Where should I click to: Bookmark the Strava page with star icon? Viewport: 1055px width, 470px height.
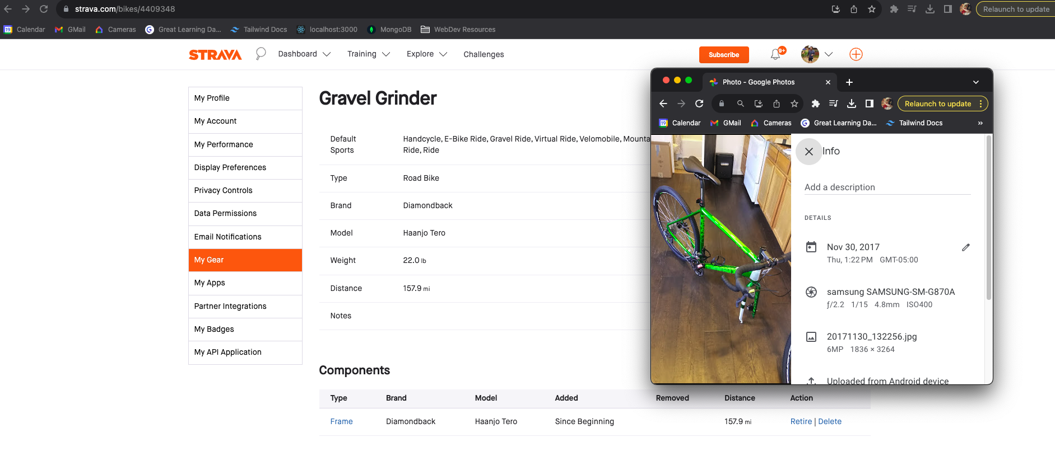click(x=872, y=9)
